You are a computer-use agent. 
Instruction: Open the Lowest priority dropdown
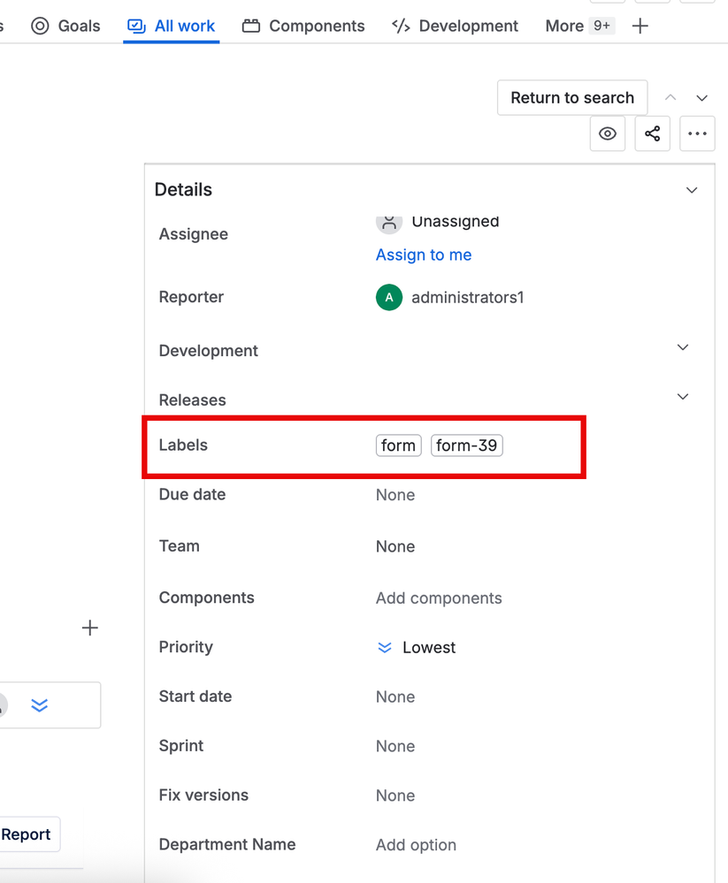click(416, 648)
